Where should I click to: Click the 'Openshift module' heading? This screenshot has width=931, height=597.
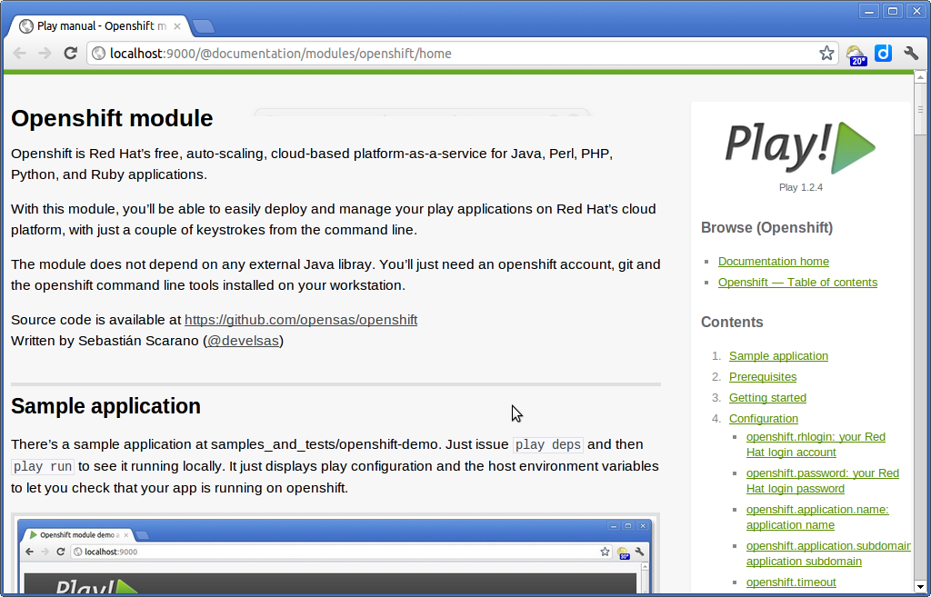click(x=112, y=118)
